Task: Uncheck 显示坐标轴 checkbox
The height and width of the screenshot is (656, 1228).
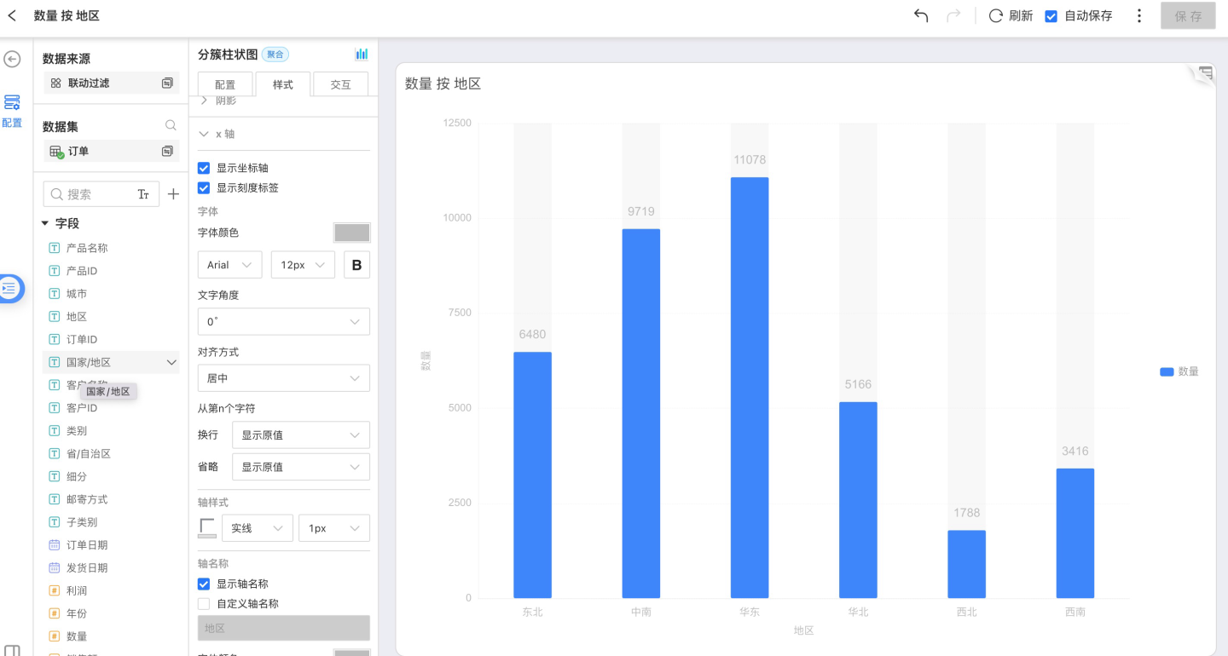Action: [x=204, y=168]
